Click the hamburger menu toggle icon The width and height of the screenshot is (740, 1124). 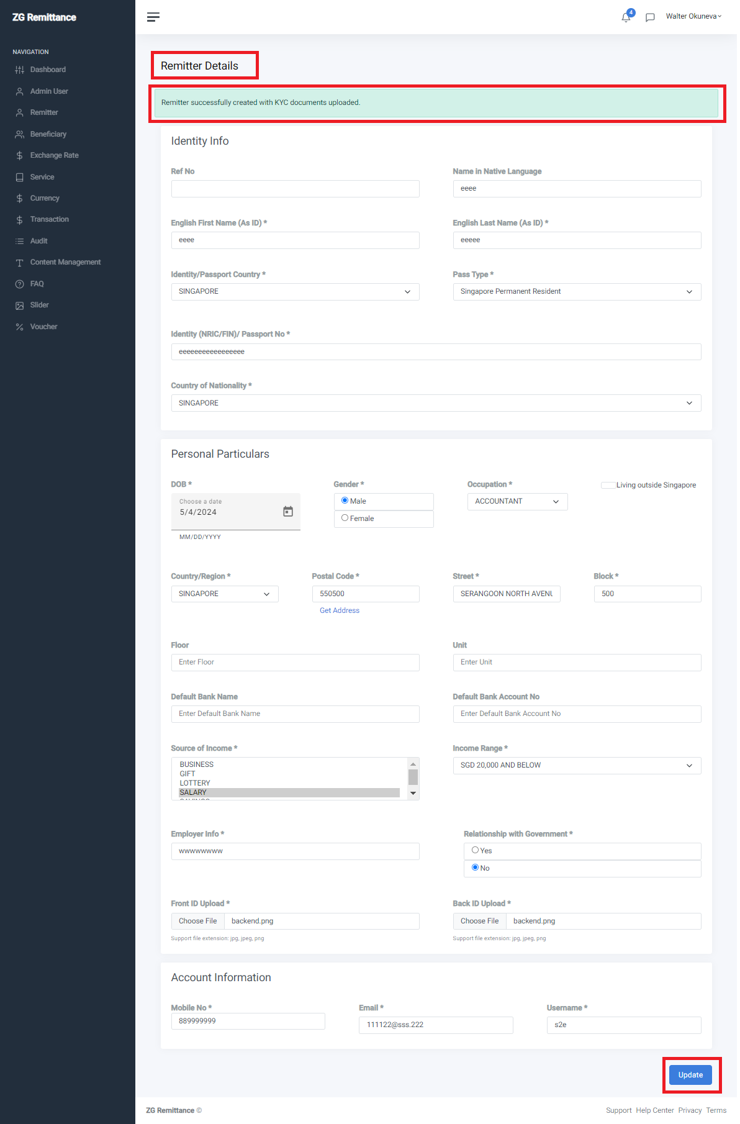(153, 17)
